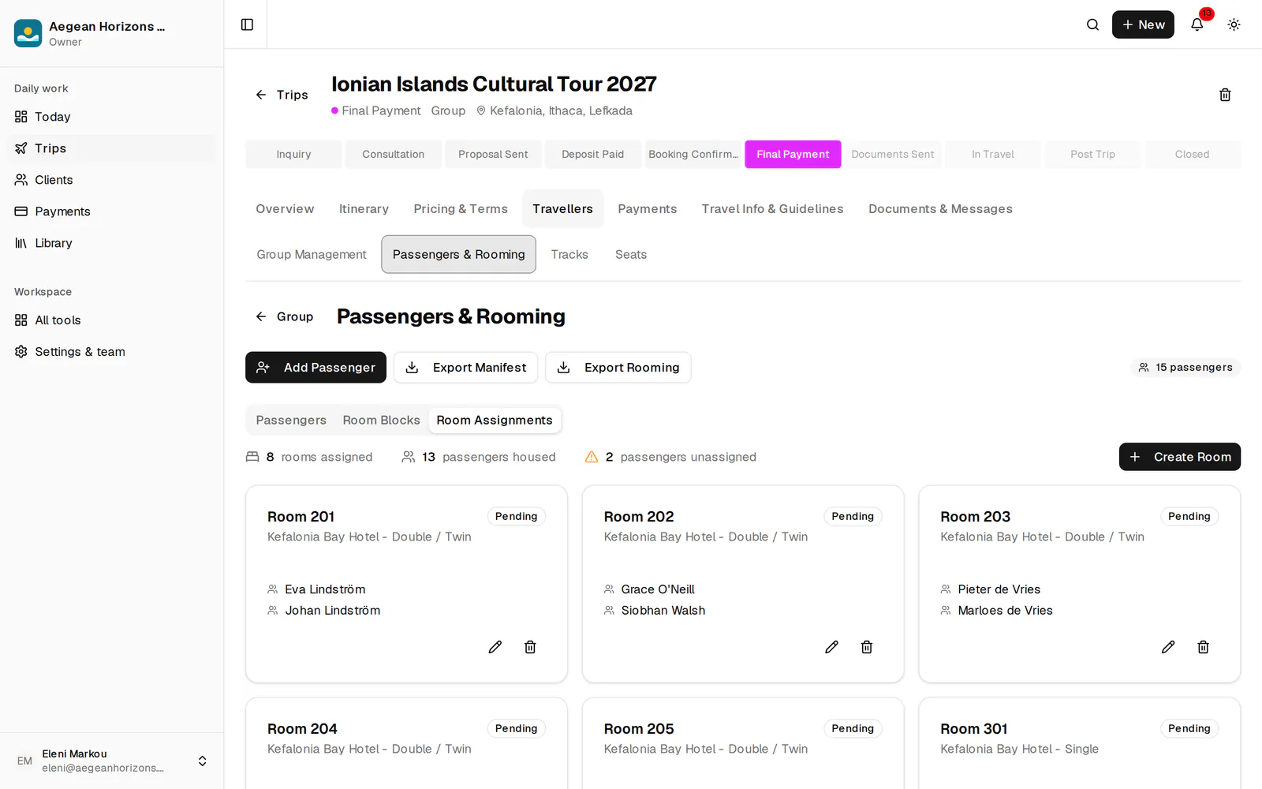
Task: Switch to the Passengers list tab
Action: [291, 421]
